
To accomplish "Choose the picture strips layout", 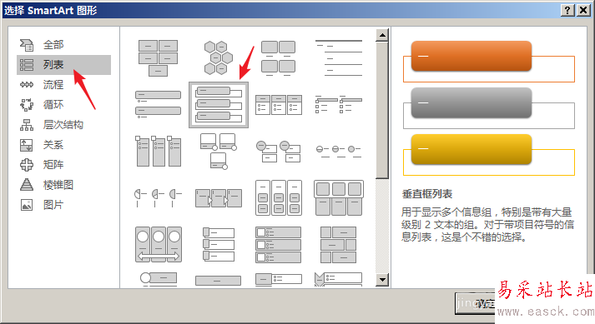I will (219, 244).
